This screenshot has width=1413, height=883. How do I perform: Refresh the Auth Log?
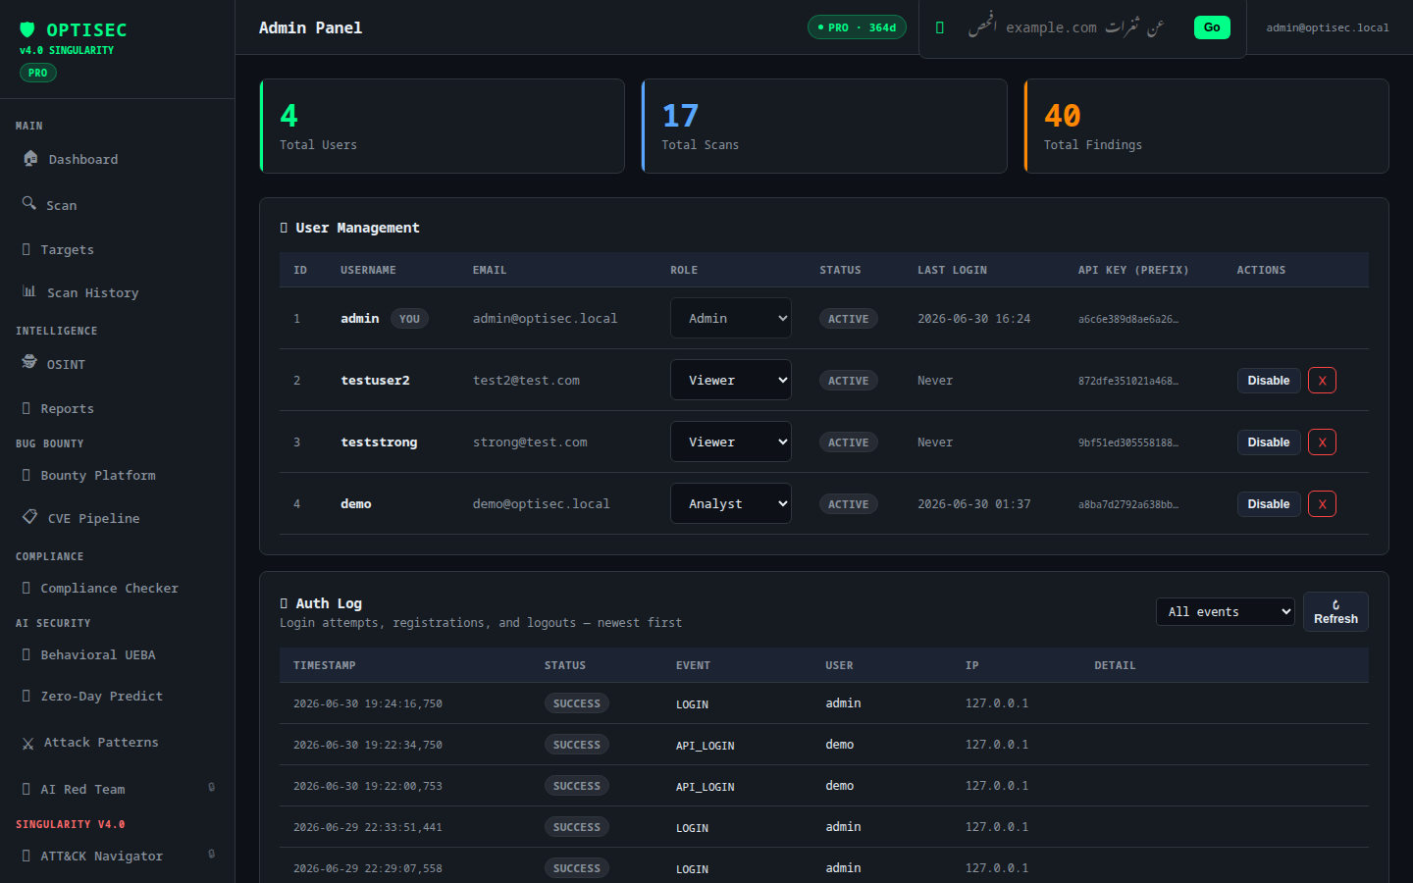pos(1335,612)
